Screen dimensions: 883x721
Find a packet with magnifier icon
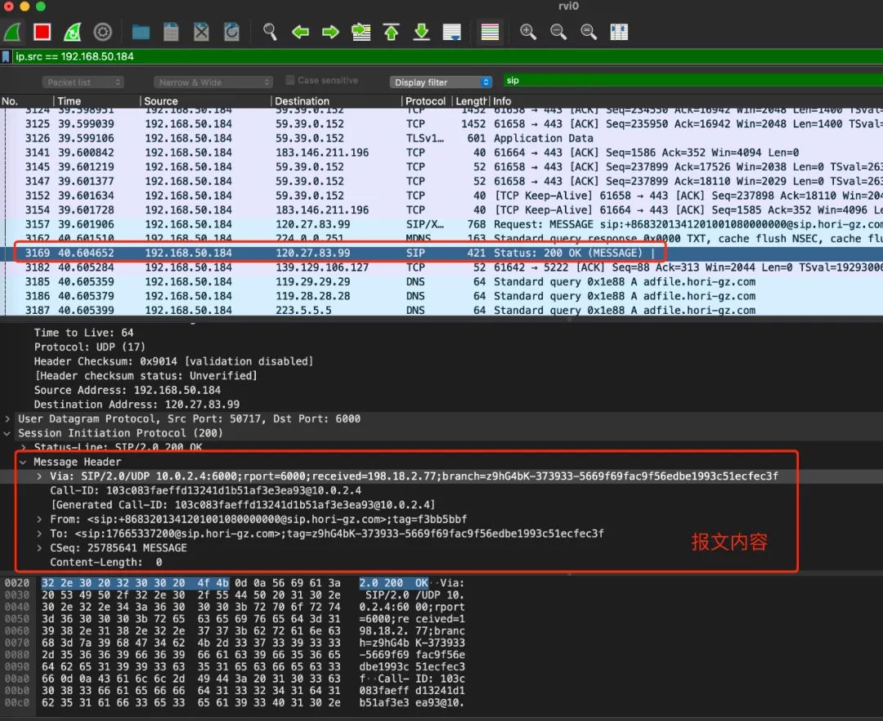(270, 32)
